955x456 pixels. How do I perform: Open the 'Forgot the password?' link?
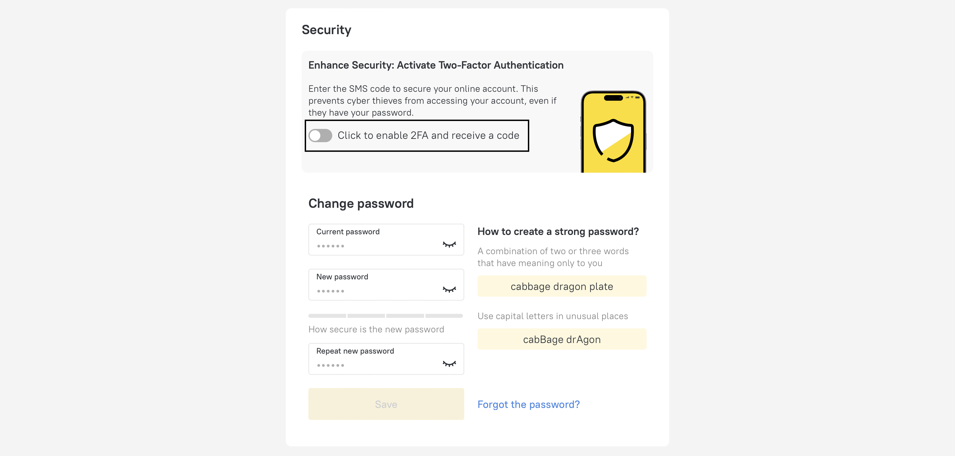528,404
